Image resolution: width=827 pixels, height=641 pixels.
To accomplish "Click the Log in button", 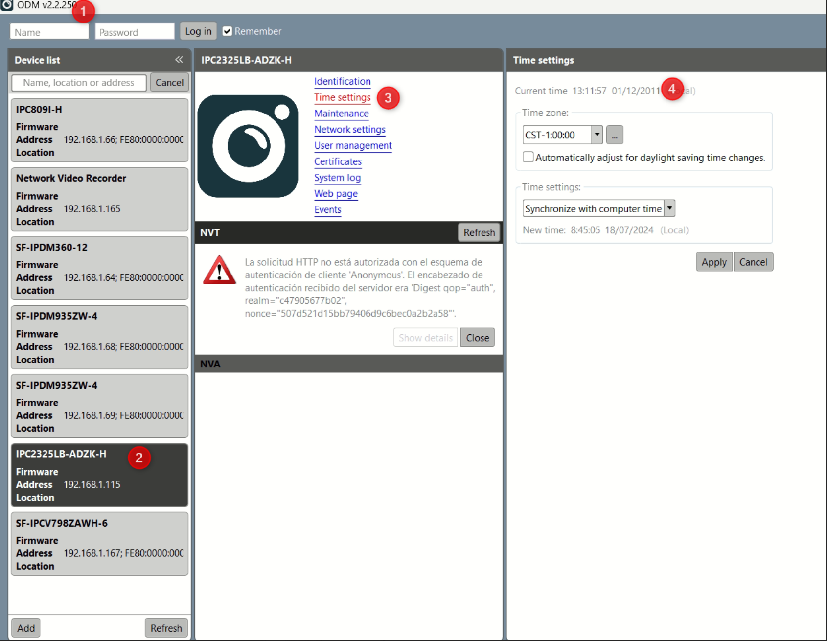I will [x=198, y=31].
